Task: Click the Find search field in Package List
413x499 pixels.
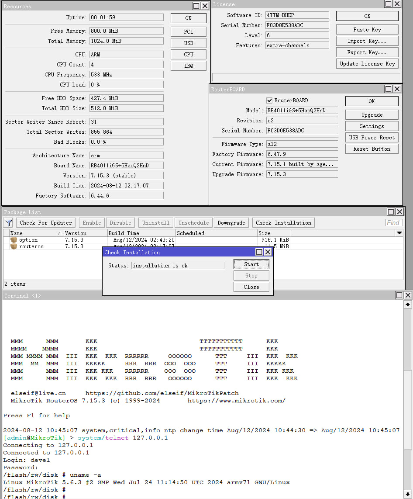Action: tap(394, 223)
